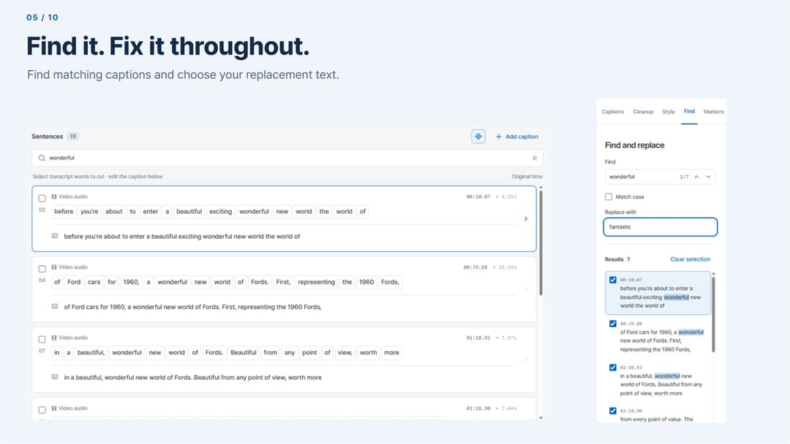
Task: Switch to the Captions tab
Action: coord(613,112)
